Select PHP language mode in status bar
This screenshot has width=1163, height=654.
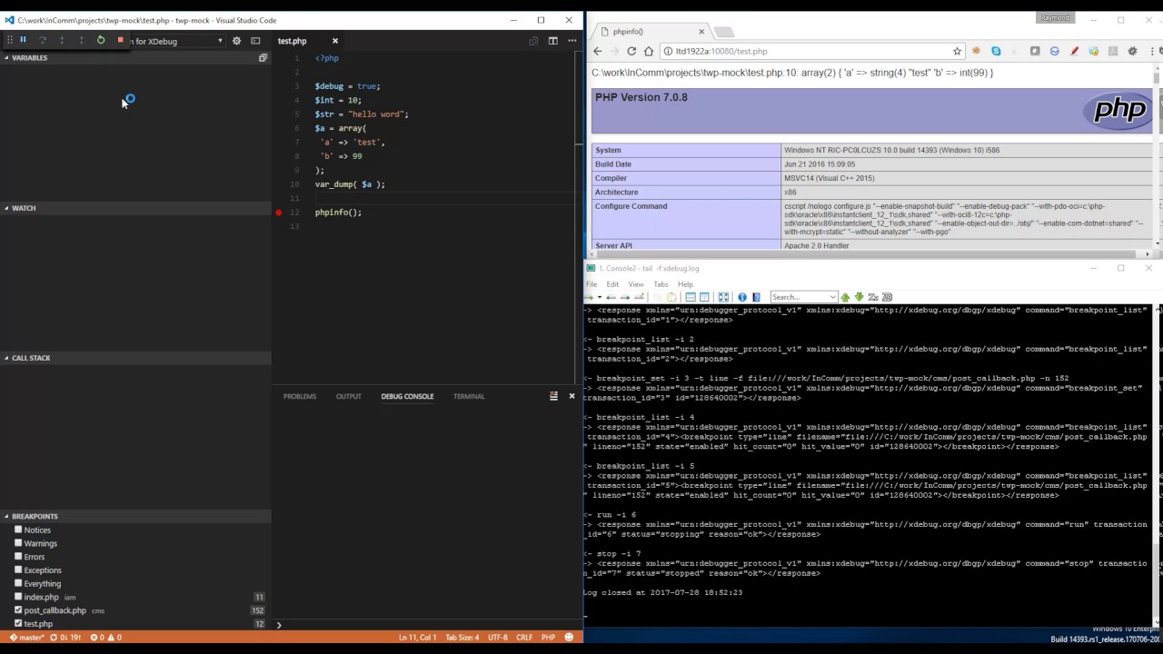click(548, 638)
